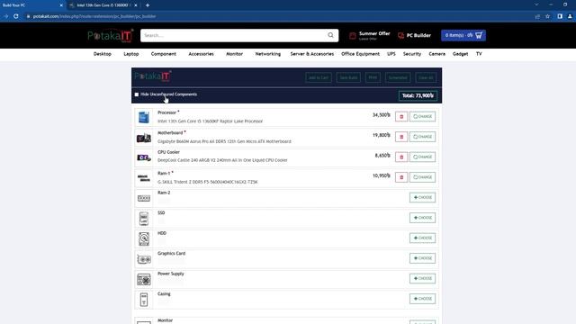Click the HDD placeholder icon

coord(144,238)
